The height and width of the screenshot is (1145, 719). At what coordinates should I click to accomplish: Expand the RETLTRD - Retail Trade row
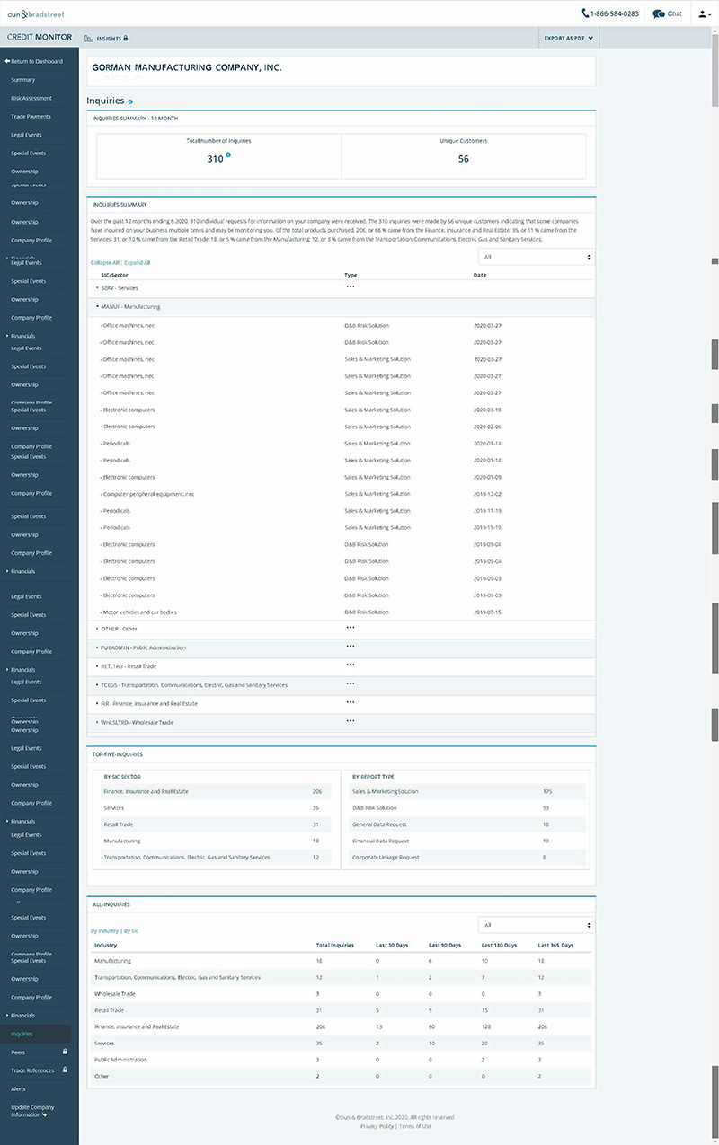point(342,666)
